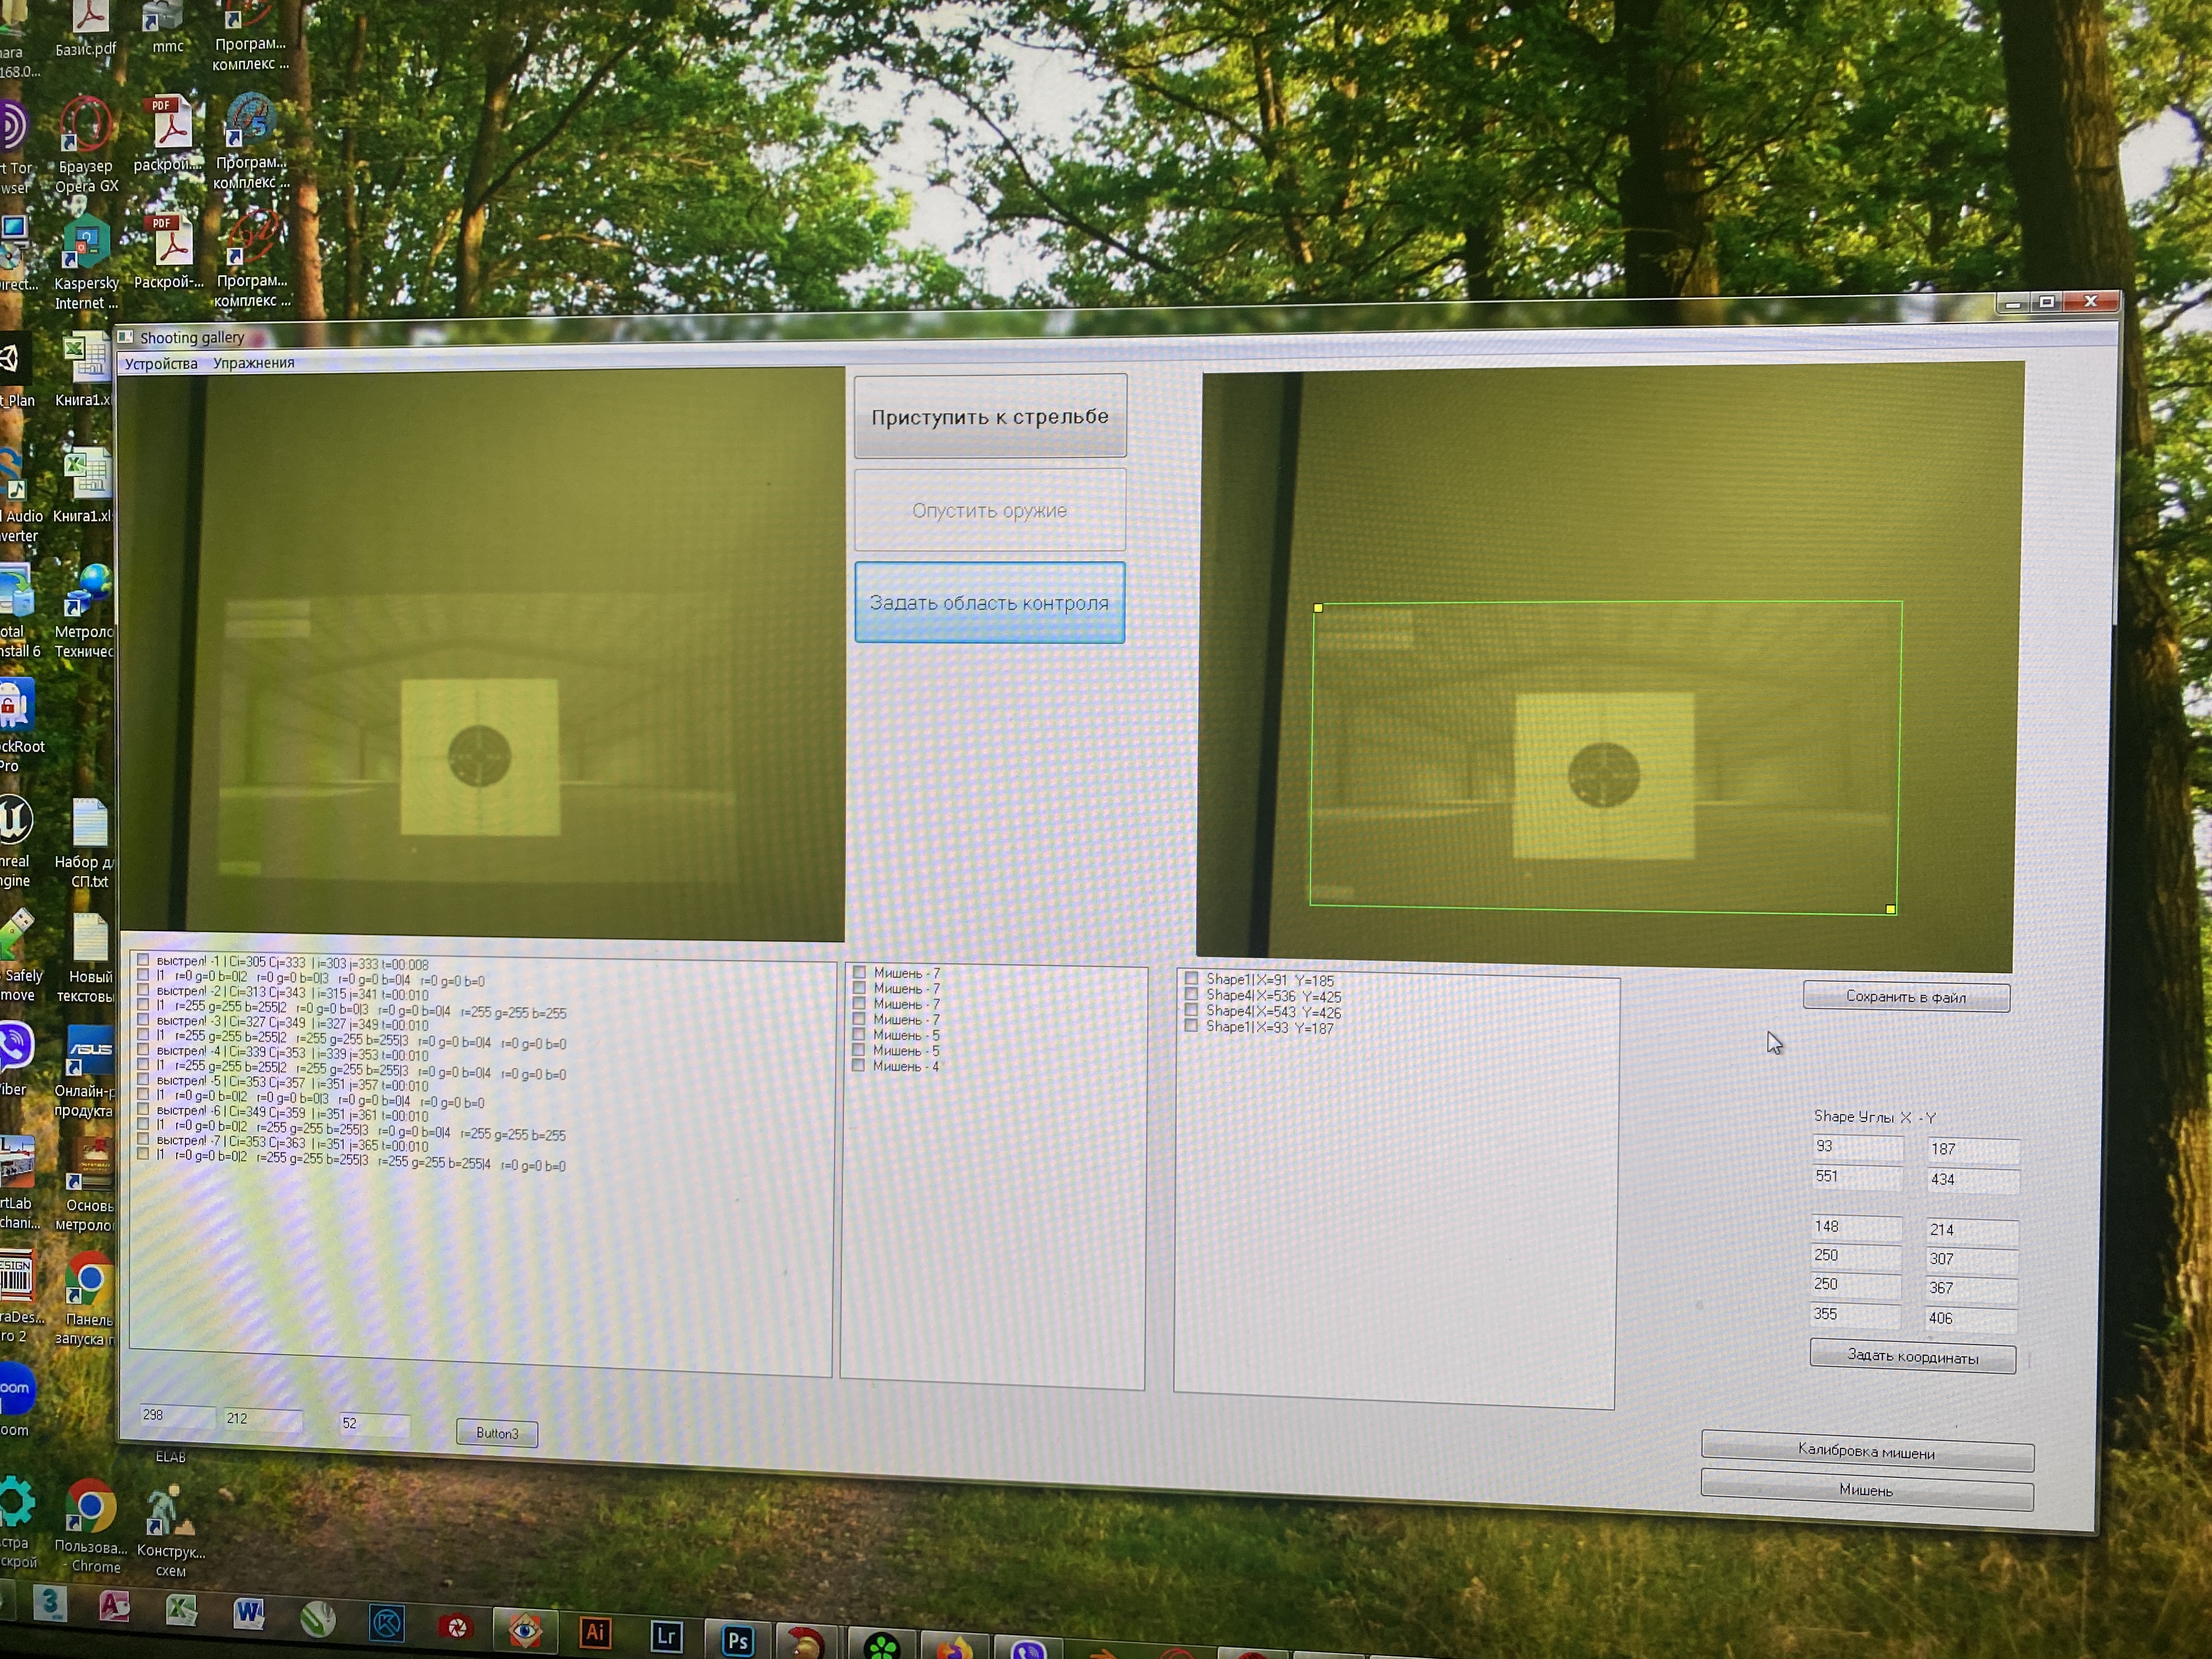Open Adobe Illustrator from the taskbar
This screenshot has height=1659, width=2212.
pyautogui.click(x=595, y=1632)
